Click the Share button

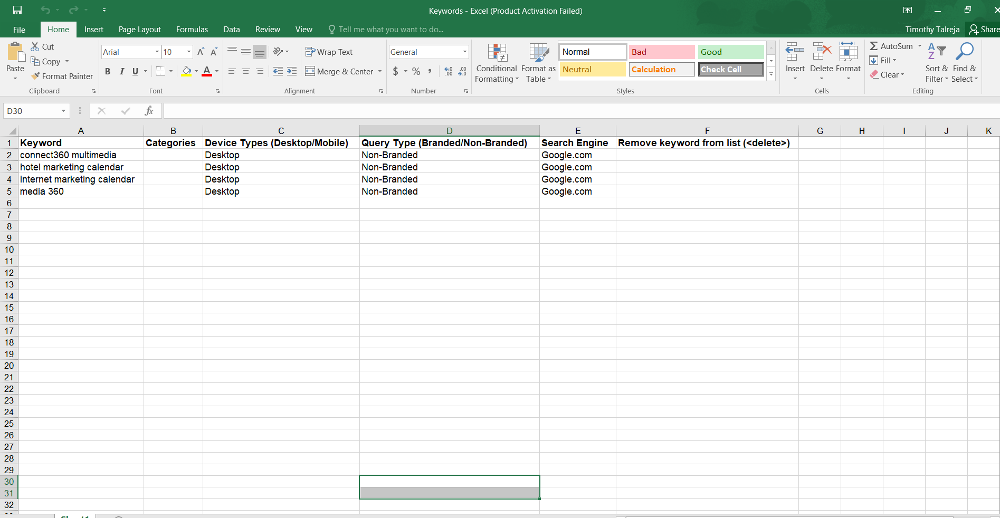point(984,30)
